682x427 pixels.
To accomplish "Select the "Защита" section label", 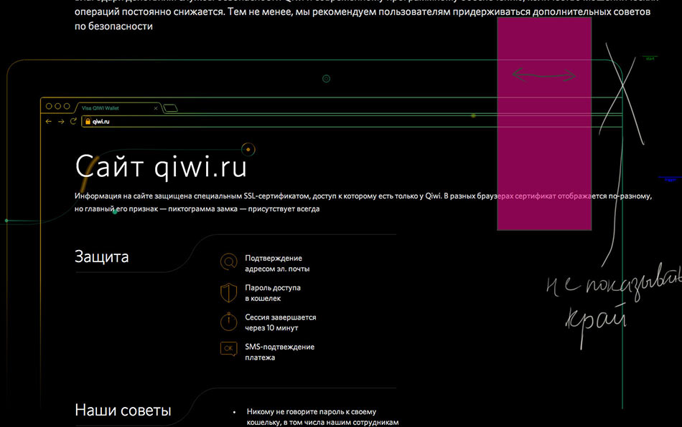I will 102,256.
